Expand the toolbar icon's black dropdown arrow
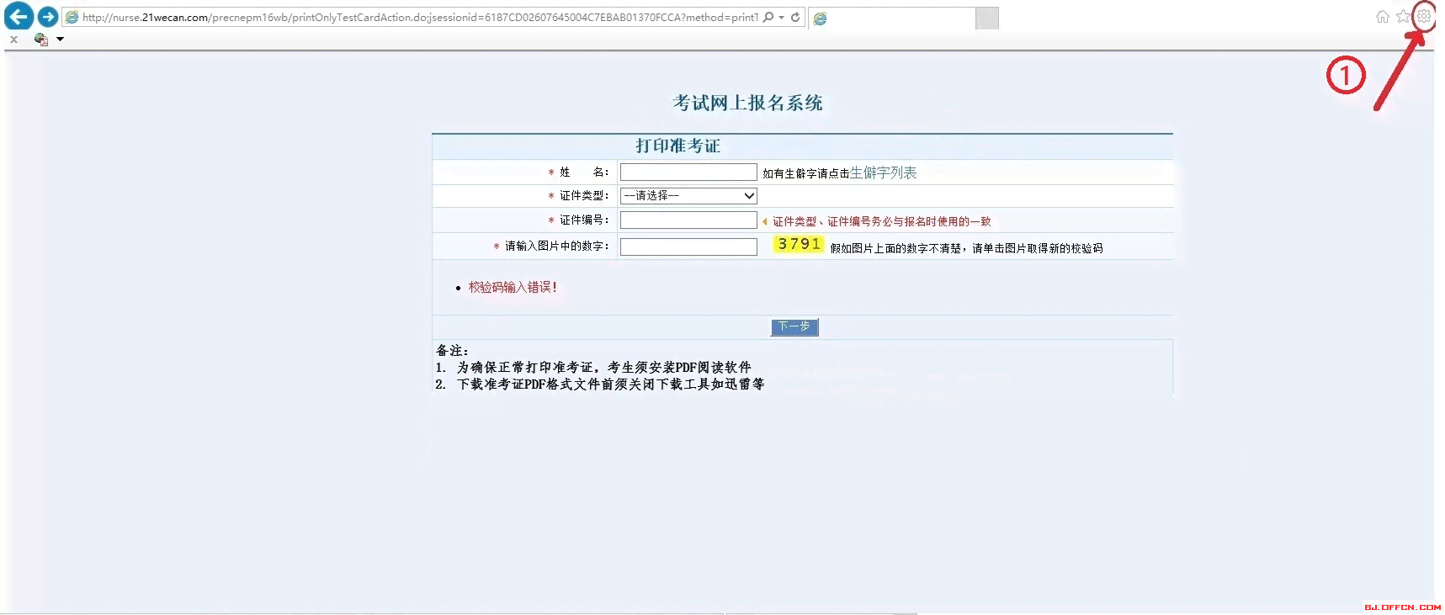The width and height of the screenshot is (1445, 615). (x=60, y=40)
